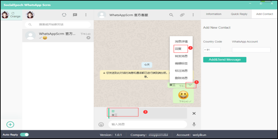Click the pin icon on WhatsAppScrm chat row
The height and width of the screenshot is (139, 278).
[x=88, y=38]
